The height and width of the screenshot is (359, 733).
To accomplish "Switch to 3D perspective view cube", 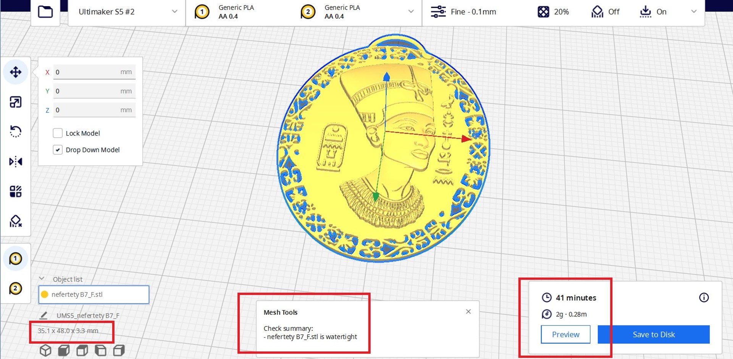I will tap(45, 350).
